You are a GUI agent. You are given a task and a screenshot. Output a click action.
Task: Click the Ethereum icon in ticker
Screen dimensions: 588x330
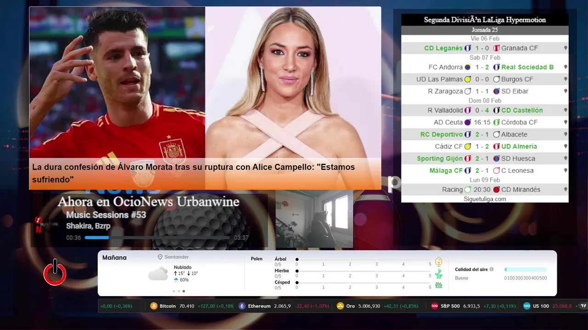tap(242, 306)
